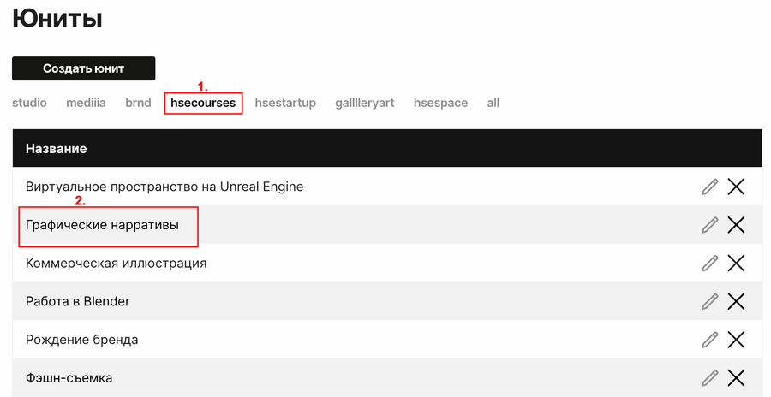Open the brnd category tab
This screenshot has width=771, height=397.
coord(138,103)
